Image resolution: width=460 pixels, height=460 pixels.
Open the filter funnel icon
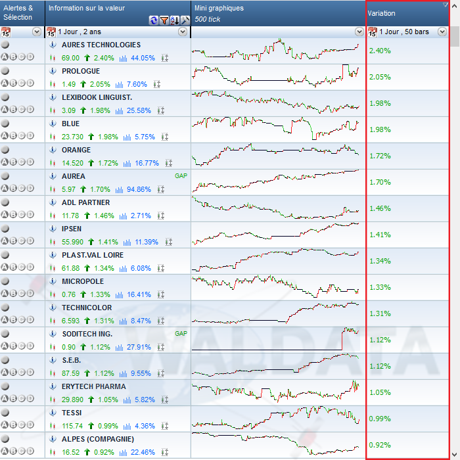point(164,20)
